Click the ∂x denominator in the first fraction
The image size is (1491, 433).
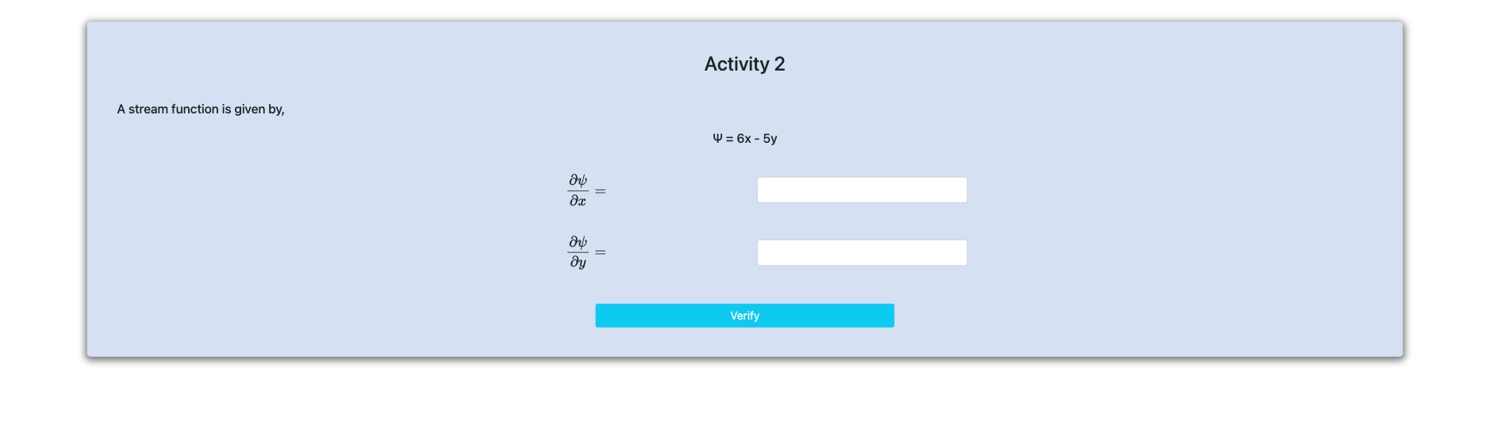(x=578, y=201)
